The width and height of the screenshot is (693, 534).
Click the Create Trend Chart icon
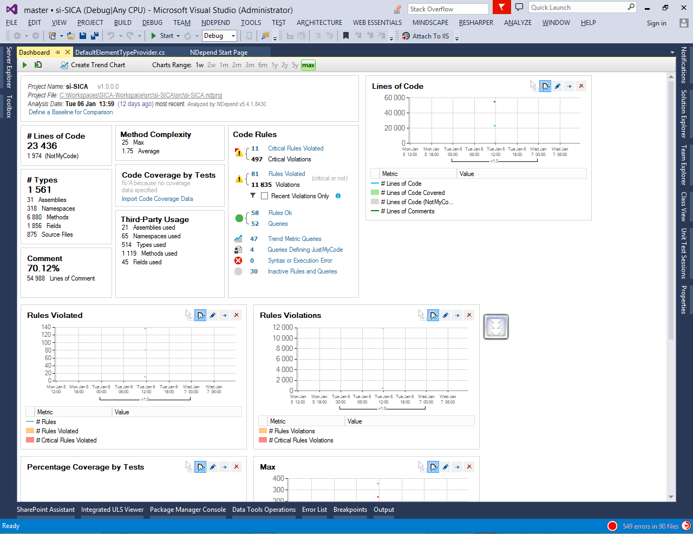pos(64,65)
